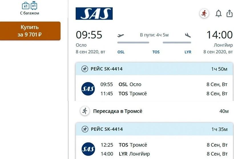Click the blue LYR airport code
The width and height of the screenshot is (234, 159).
point(188,52)
